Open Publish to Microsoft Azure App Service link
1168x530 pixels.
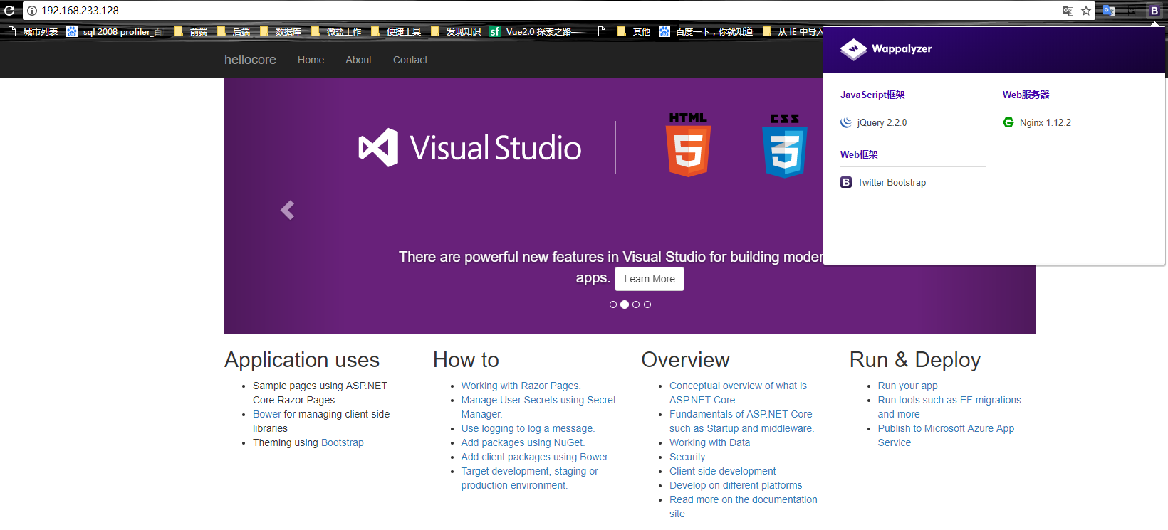(946, 435)
